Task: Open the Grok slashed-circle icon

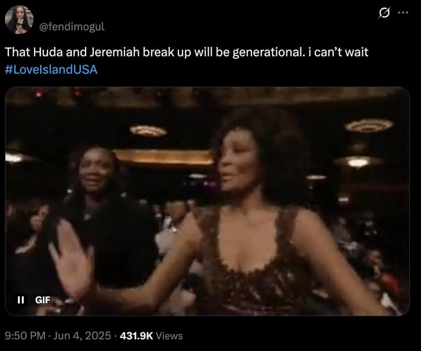Action: click(384, 13)
